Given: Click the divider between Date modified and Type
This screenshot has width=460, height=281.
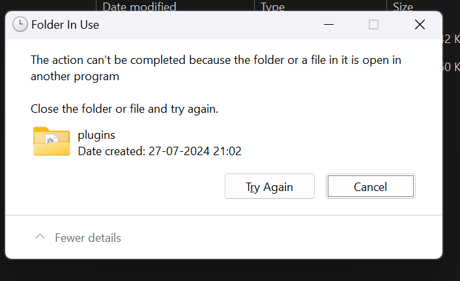Looking at the screenshot, I should (254, 7).
